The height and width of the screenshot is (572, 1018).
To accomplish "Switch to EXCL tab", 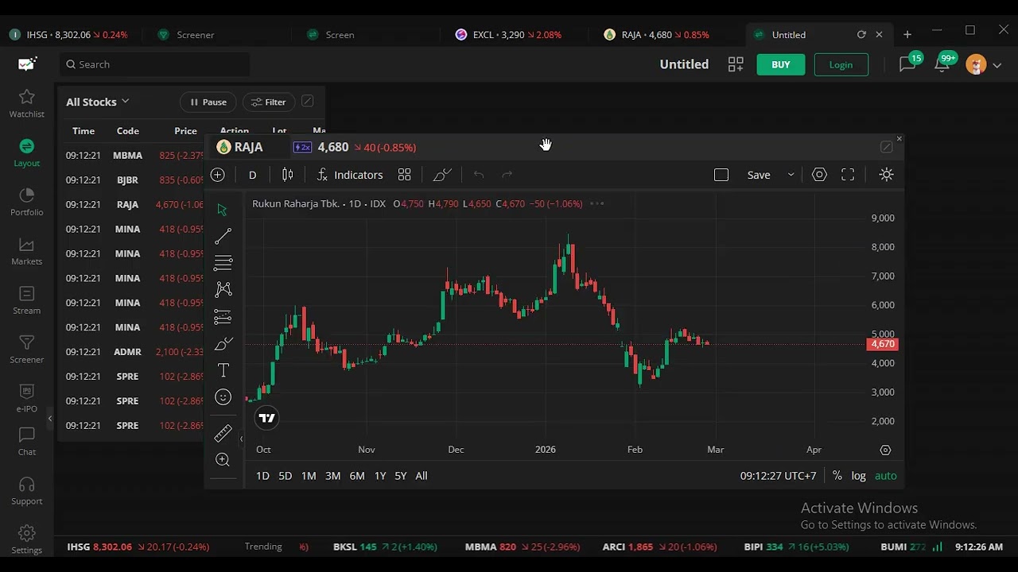I will [508, 35].
